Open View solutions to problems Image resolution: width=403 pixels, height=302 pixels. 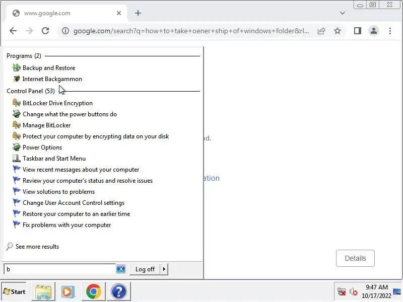pyautogui.click(x=58, y=191)
